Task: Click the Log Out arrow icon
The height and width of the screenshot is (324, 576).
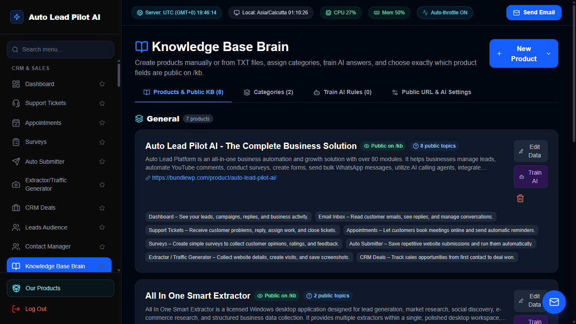Action: 16,309
